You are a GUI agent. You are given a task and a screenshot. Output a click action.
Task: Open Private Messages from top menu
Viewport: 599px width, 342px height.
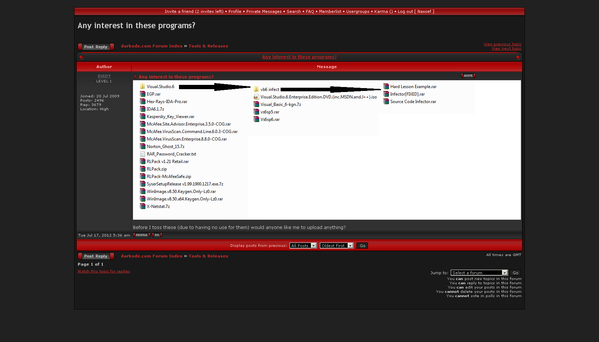264,11
